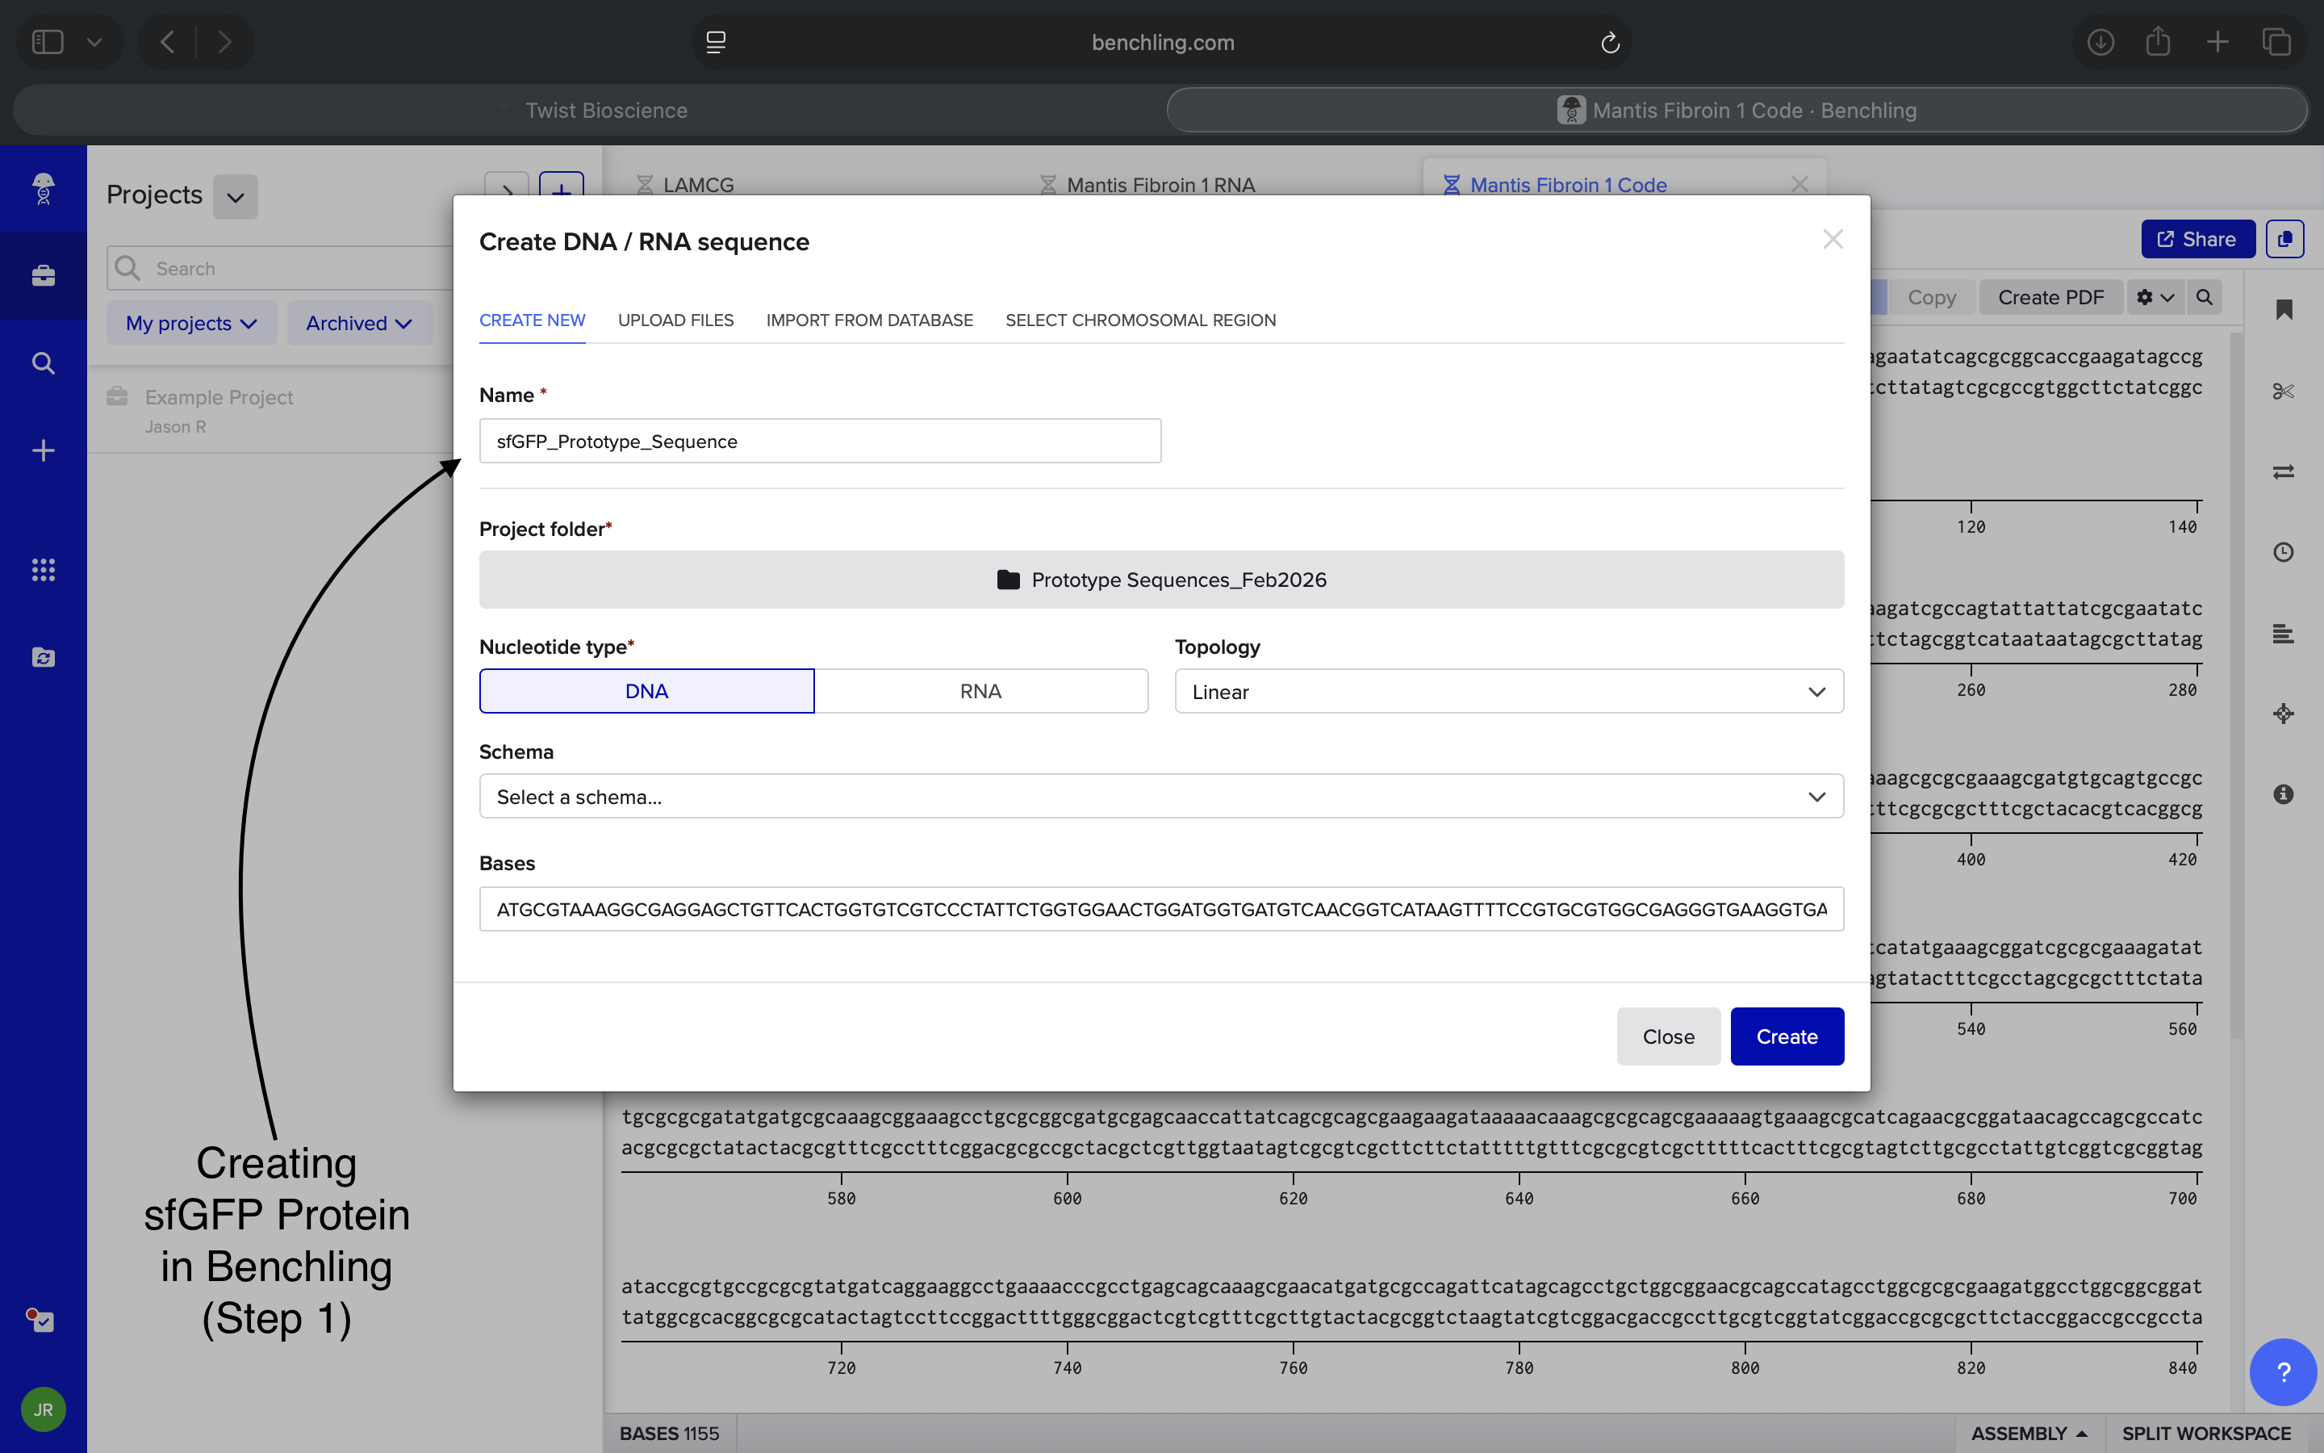View version history via clock icon
Screen dimensions: 2324x1453
point(2284,551)
